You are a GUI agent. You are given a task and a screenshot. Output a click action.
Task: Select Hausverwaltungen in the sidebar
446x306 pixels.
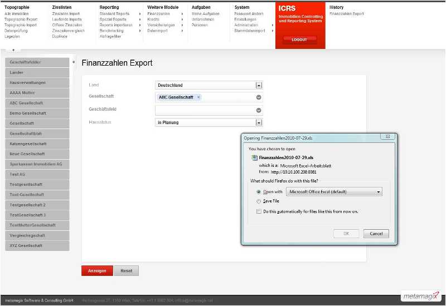coord(37,82)
